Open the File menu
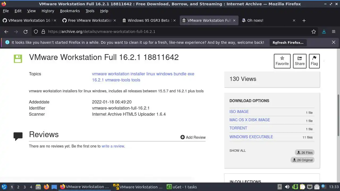The height and width of the screenshot is (191, 340). (x=6, y=11)
